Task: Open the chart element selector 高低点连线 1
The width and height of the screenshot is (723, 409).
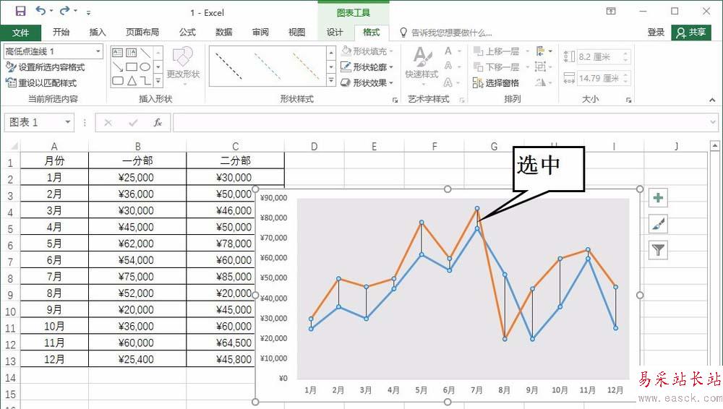Action: click(53, 51)
